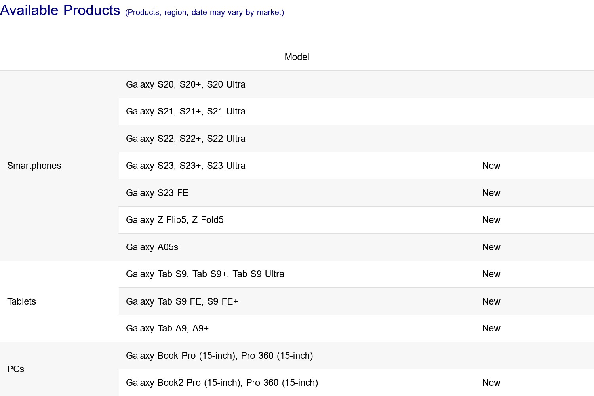This screenshot has width=594, height=396.
Task: Click New label for Galaxy Tab S9 FE row
Action: [491, 301]
